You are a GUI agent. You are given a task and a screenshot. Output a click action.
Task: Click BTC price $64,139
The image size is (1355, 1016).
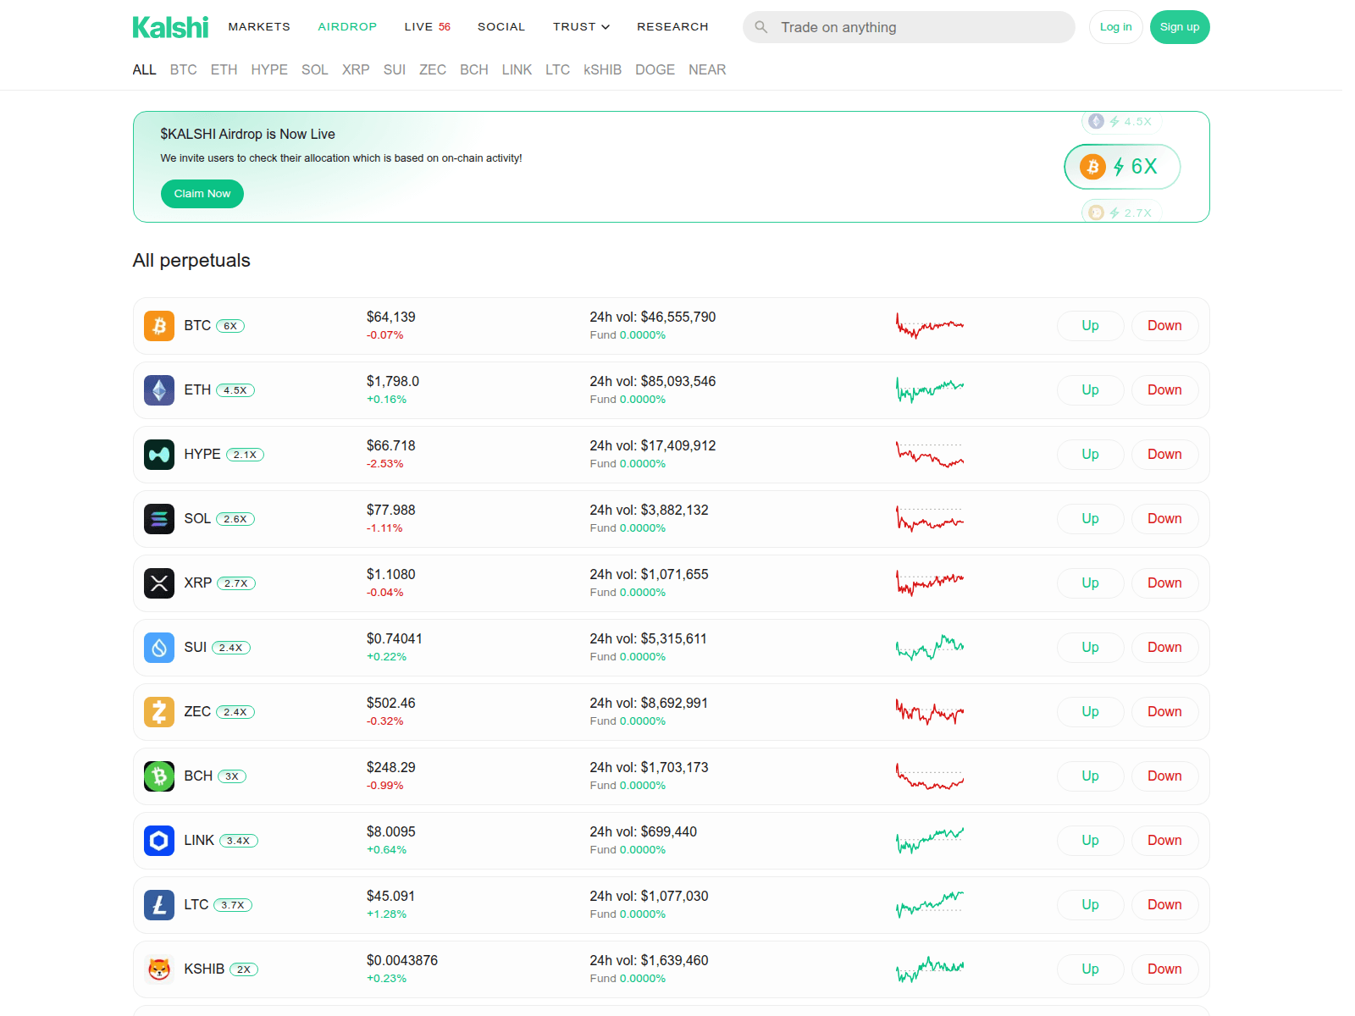tap(391, 317)
